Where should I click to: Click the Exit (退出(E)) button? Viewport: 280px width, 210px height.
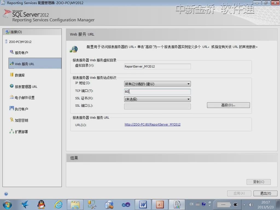point(265,193)
